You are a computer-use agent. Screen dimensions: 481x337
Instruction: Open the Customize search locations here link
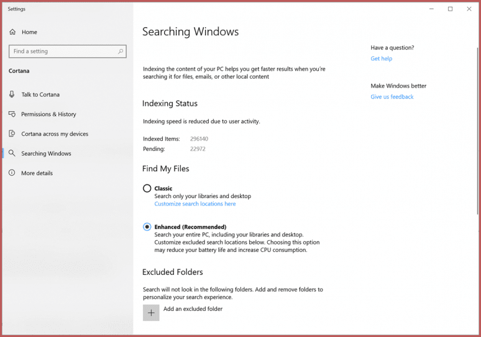195,204
